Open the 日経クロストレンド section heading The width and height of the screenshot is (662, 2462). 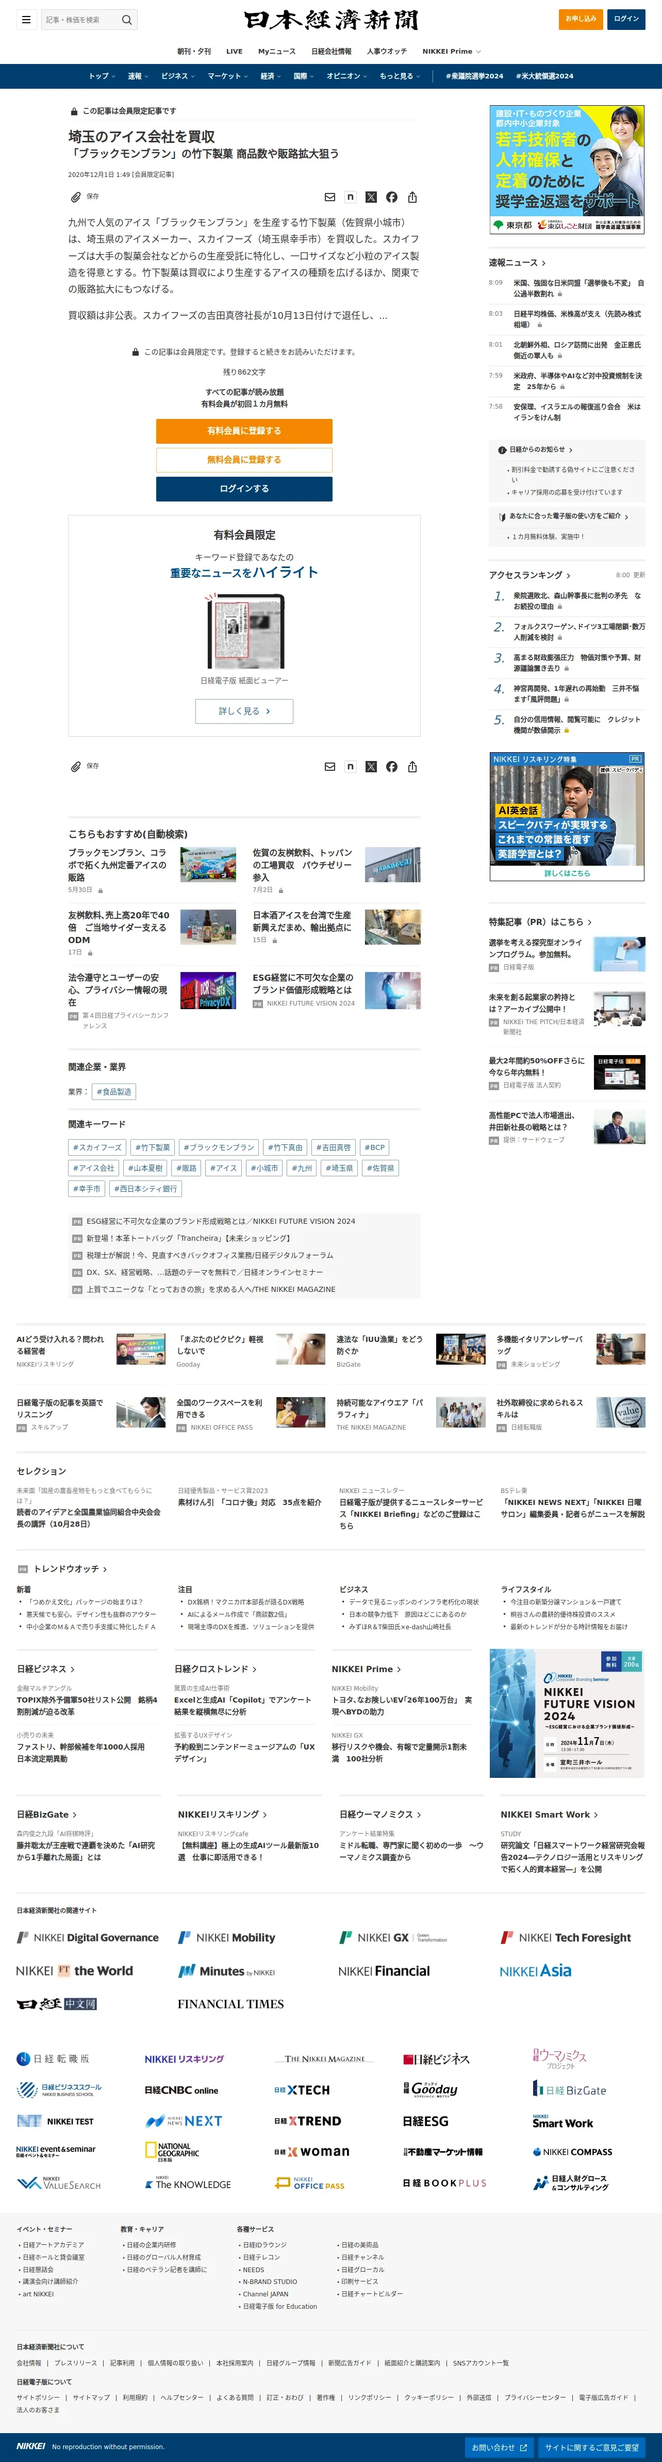pyautogui.click(x=216, y=1669)
